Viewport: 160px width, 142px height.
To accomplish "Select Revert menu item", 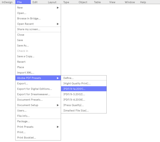I will click(x=38, y=62).
